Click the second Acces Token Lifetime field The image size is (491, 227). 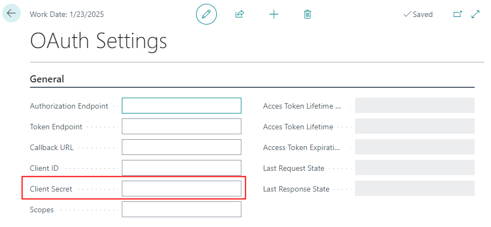(415, 127)
